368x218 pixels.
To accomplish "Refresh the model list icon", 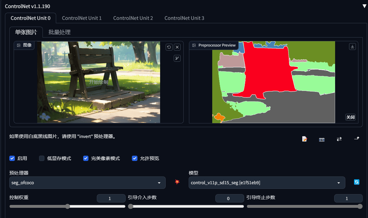I will [357, 182].
